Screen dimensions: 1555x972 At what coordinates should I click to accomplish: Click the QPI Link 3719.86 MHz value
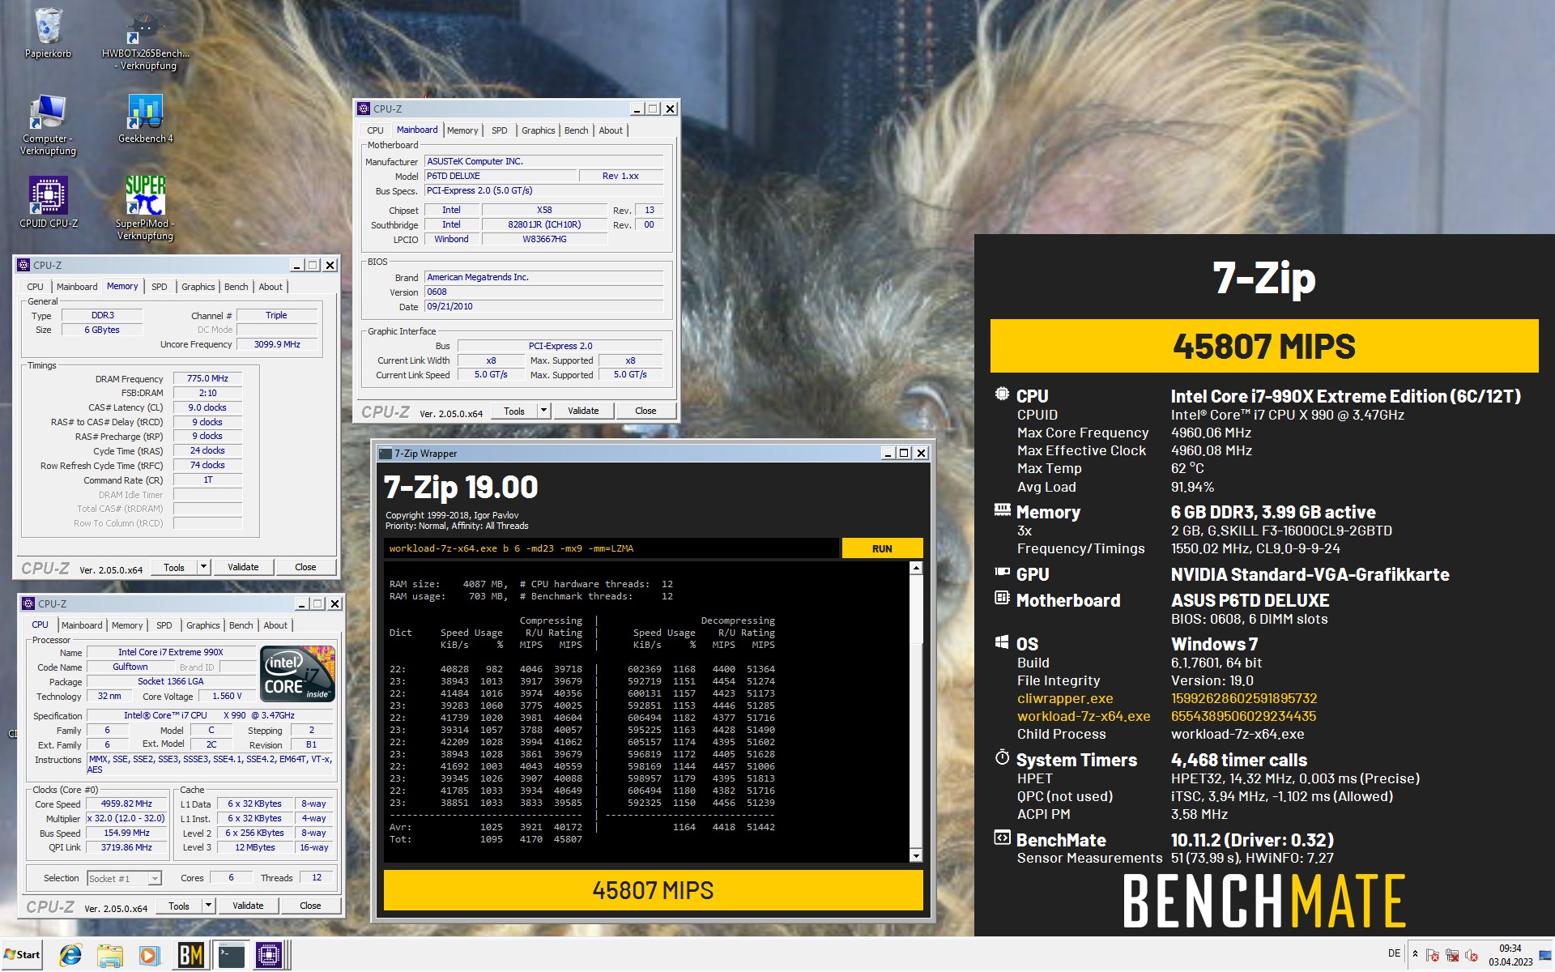[x=126, y=847]
